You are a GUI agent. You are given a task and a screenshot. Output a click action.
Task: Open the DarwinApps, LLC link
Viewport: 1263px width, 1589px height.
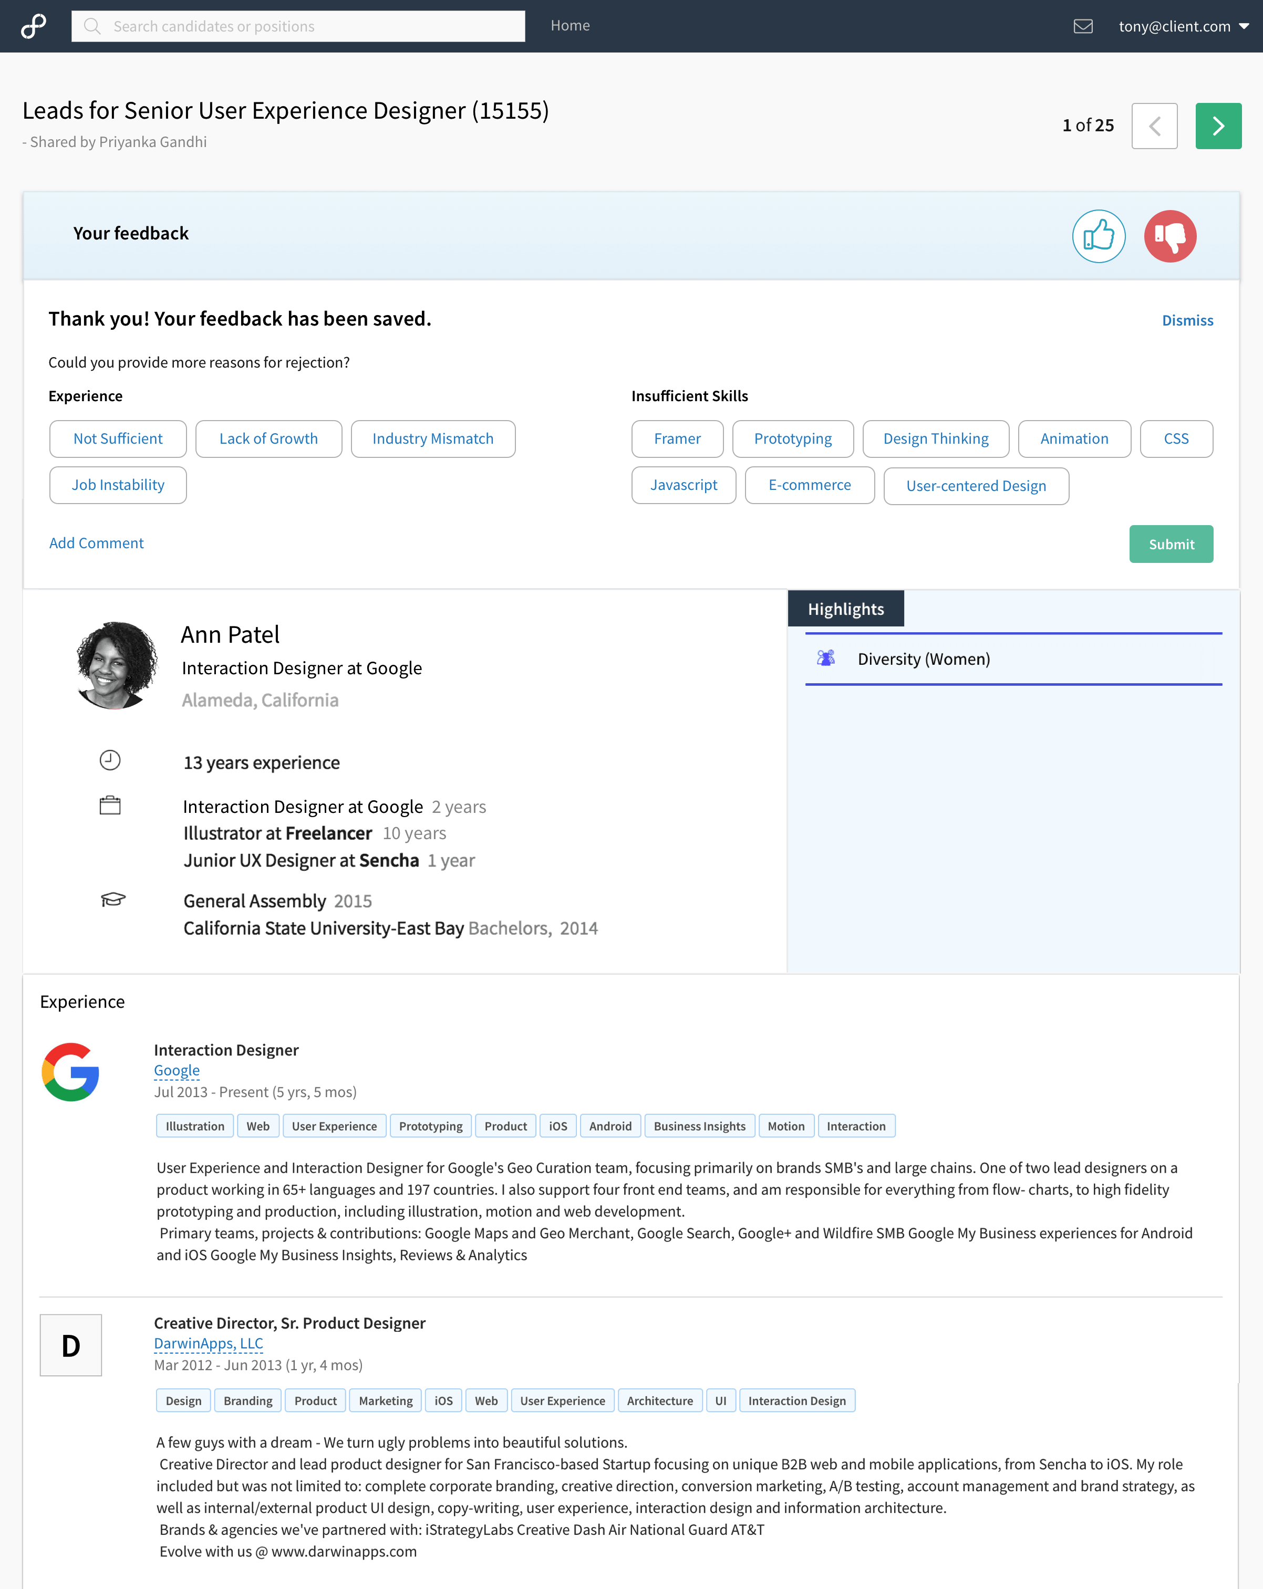tap(209, 1344)
